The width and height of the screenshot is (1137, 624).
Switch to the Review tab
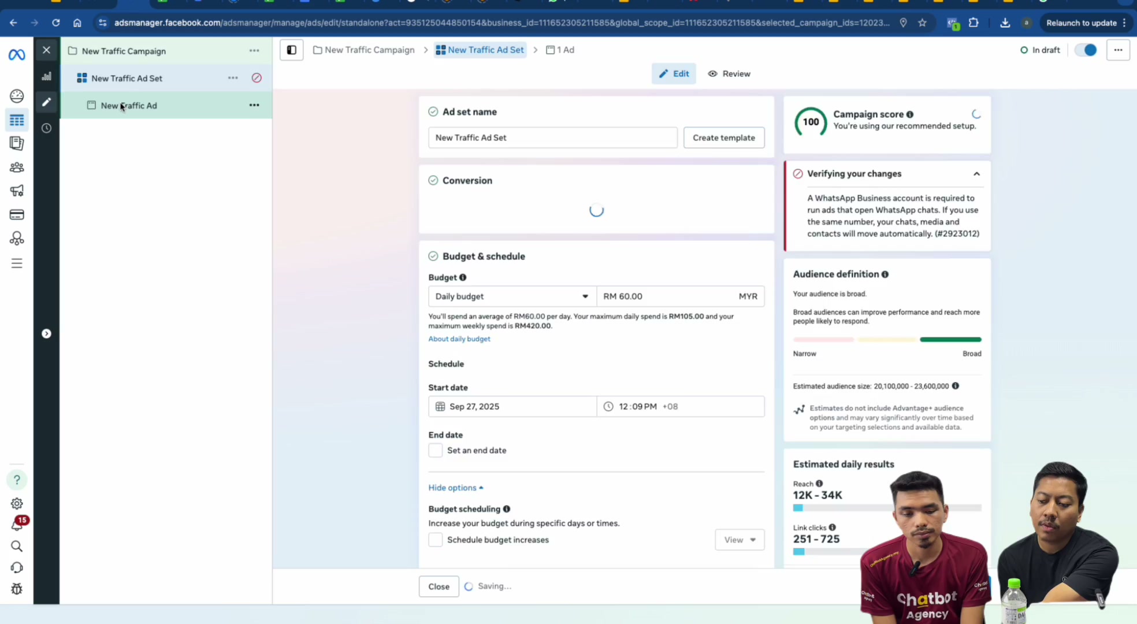pos(729,74)
